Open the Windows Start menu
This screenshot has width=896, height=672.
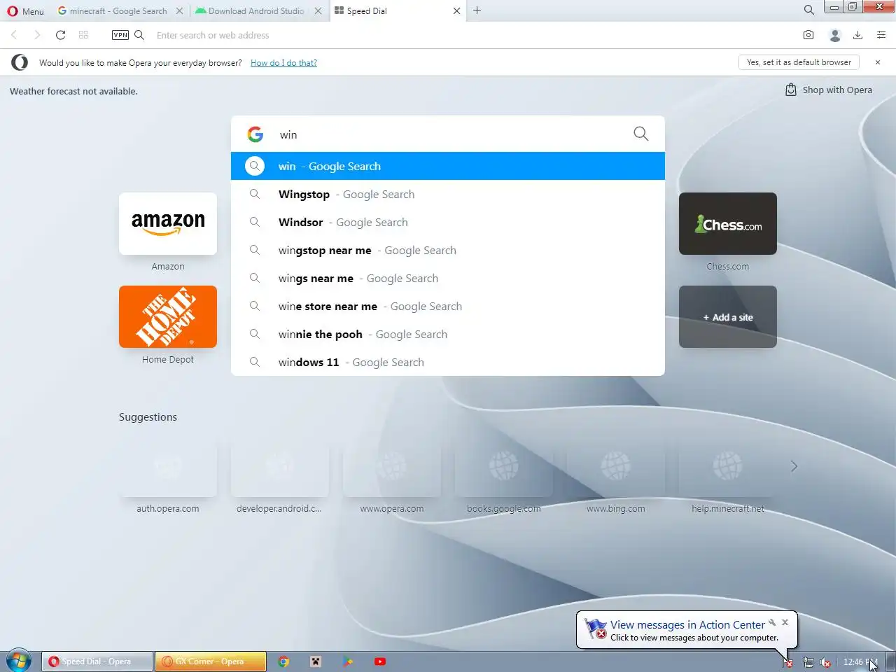click(x=18, y=661)
